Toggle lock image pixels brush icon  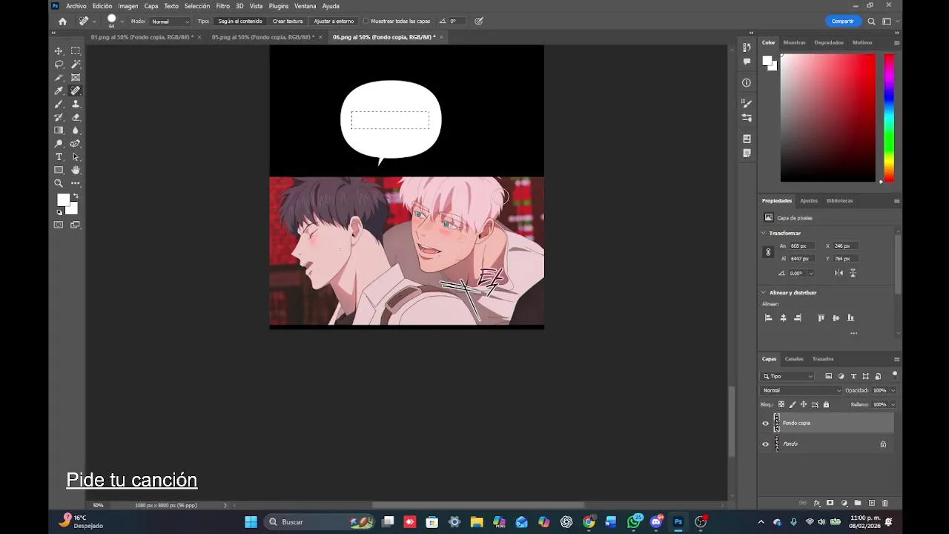click(x=793, y=405)
